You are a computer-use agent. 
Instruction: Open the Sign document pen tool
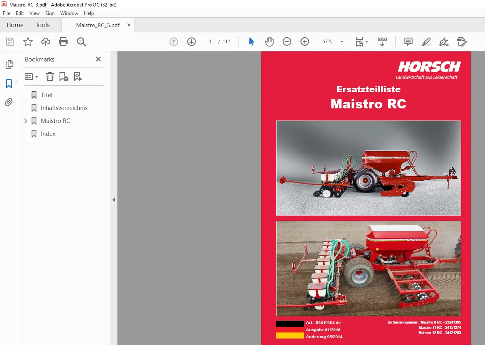pyautogui.click(x=444, y=41)
